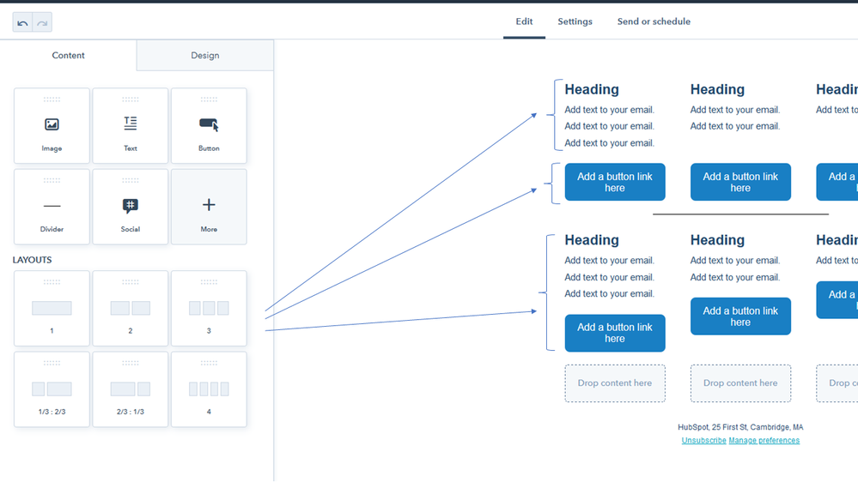Click the redo arrow button

pos(42,22)
